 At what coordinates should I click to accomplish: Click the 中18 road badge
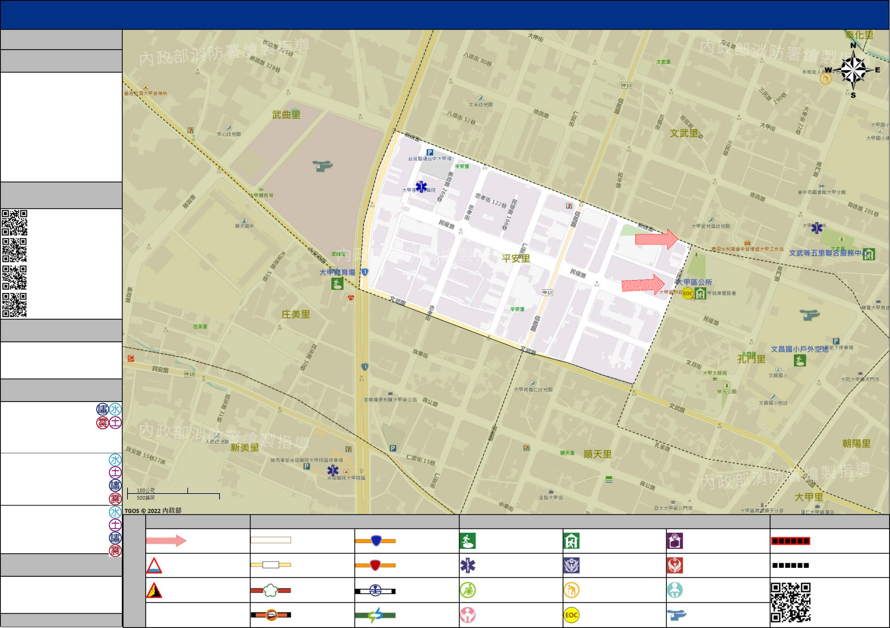coord(190,374)
